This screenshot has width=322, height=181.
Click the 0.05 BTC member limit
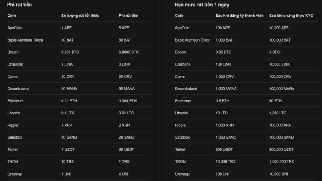223,52
